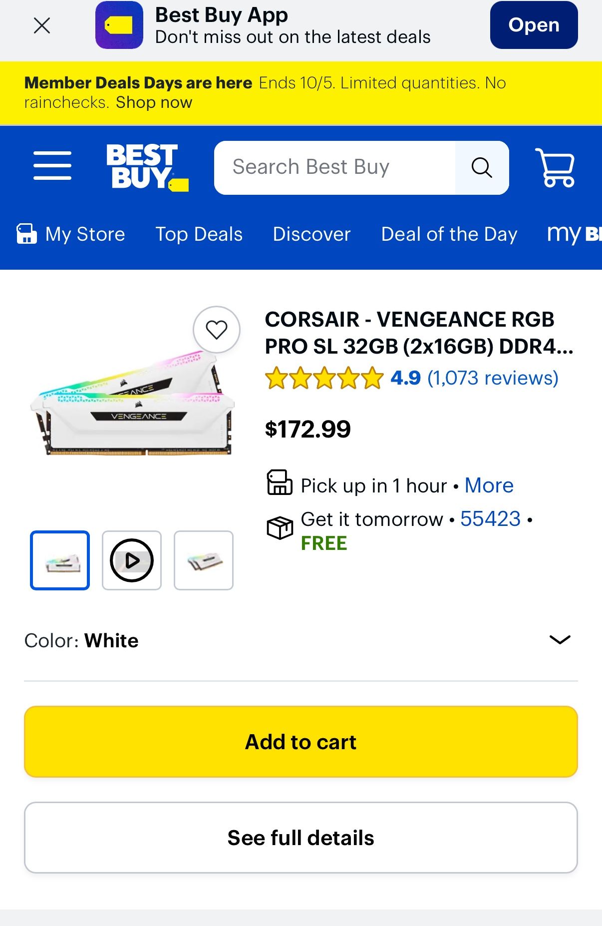Open the Discover menu

click(311, 234)
